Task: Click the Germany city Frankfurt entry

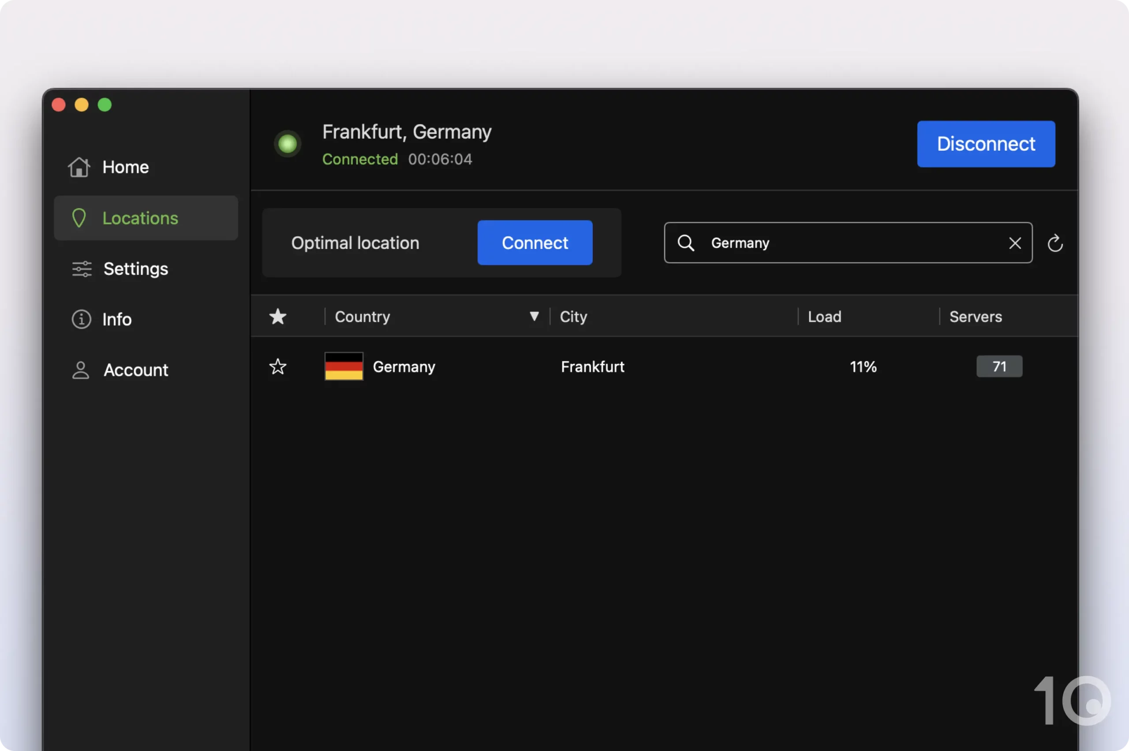Action: 592,366
